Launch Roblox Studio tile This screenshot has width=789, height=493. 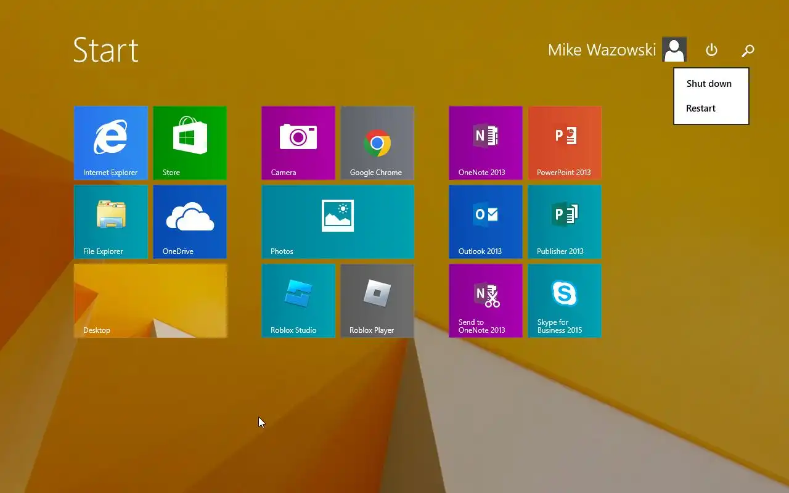point(298,301)
